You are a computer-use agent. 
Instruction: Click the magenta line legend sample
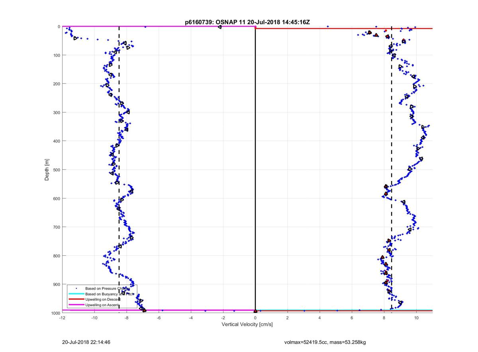tap(76, 305)
